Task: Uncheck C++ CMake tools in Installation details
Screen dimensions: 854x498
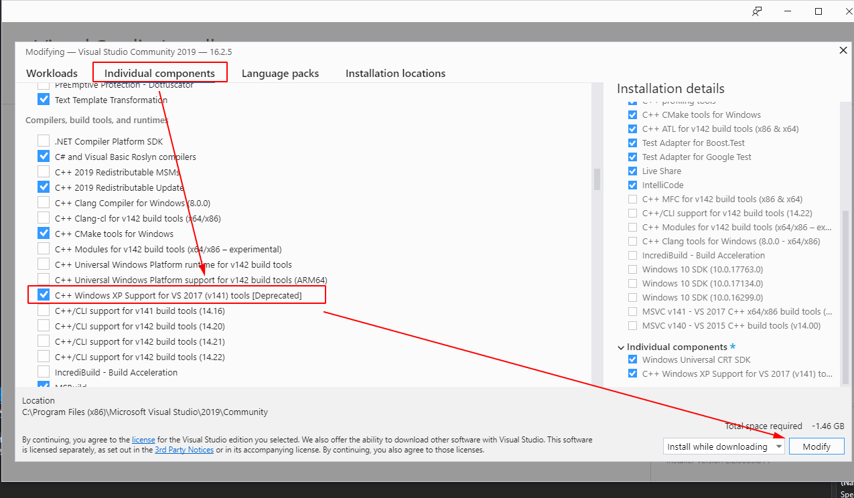Action: 633,114
